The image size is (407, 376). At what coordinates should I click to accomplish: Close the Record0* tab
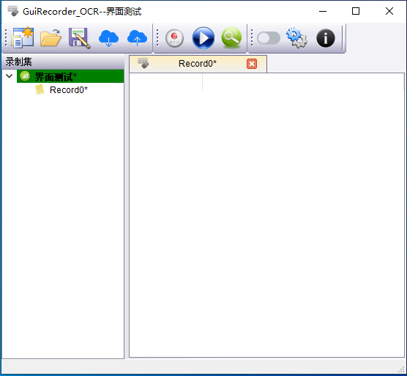pos(252,64)
